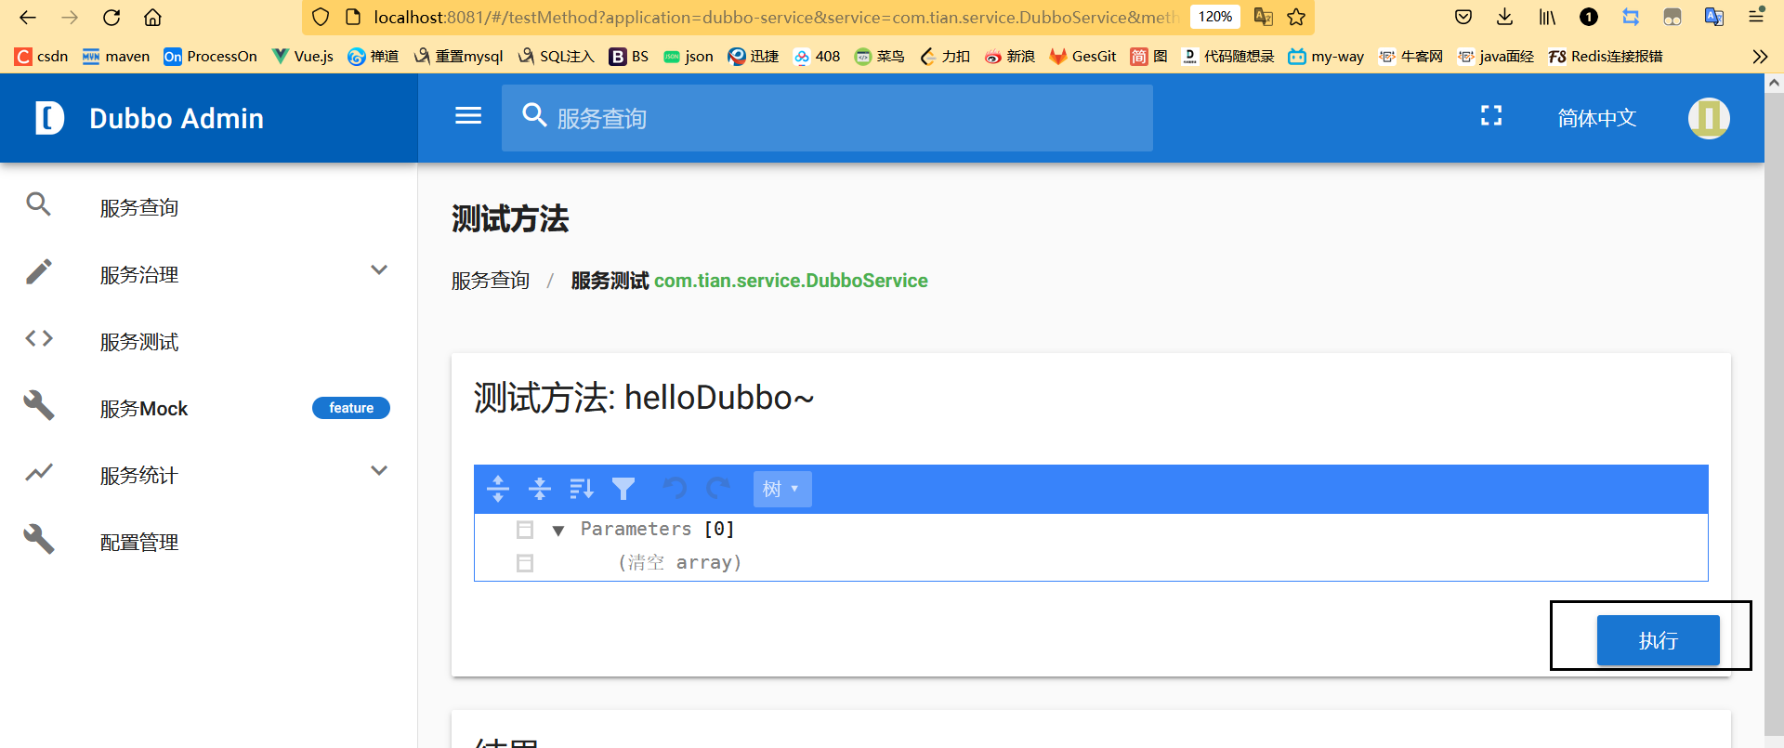Click the browser forward arrow

pyautogui.click(x=70, y=17)
